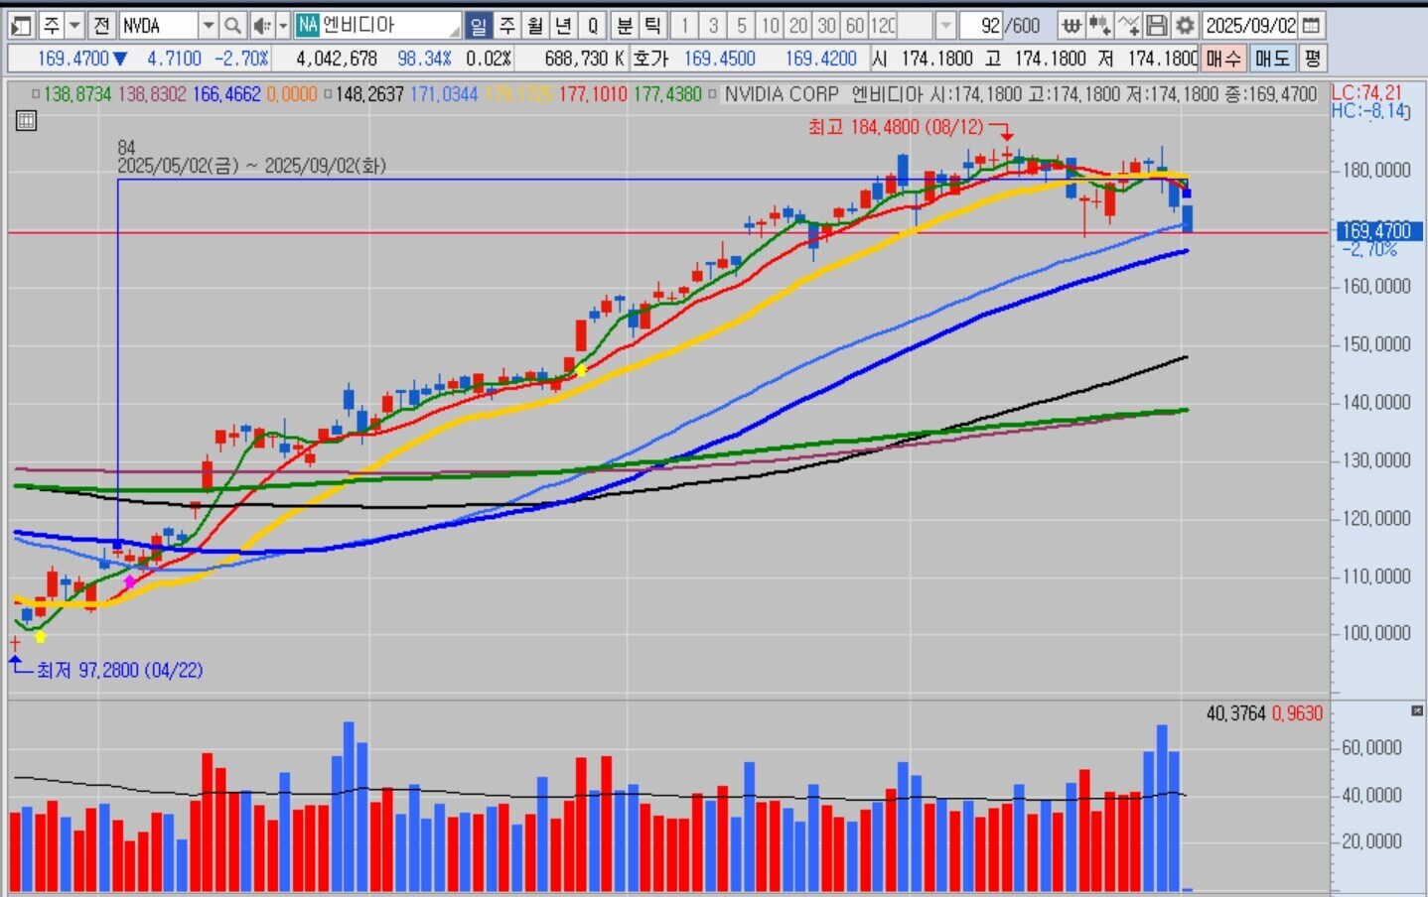Choose the 3 interval button

[x=713, y=25]
